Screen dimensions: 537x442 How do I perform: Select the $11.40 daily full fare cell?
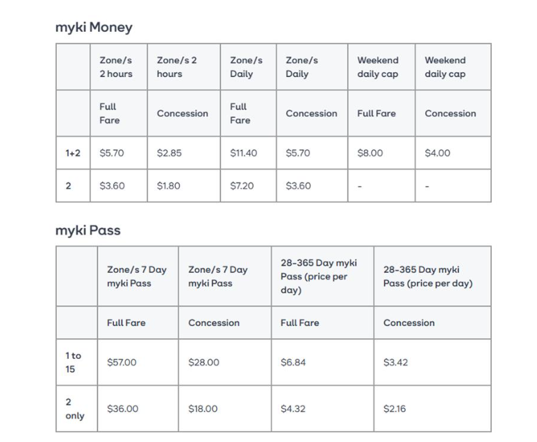tap(243, 153)
